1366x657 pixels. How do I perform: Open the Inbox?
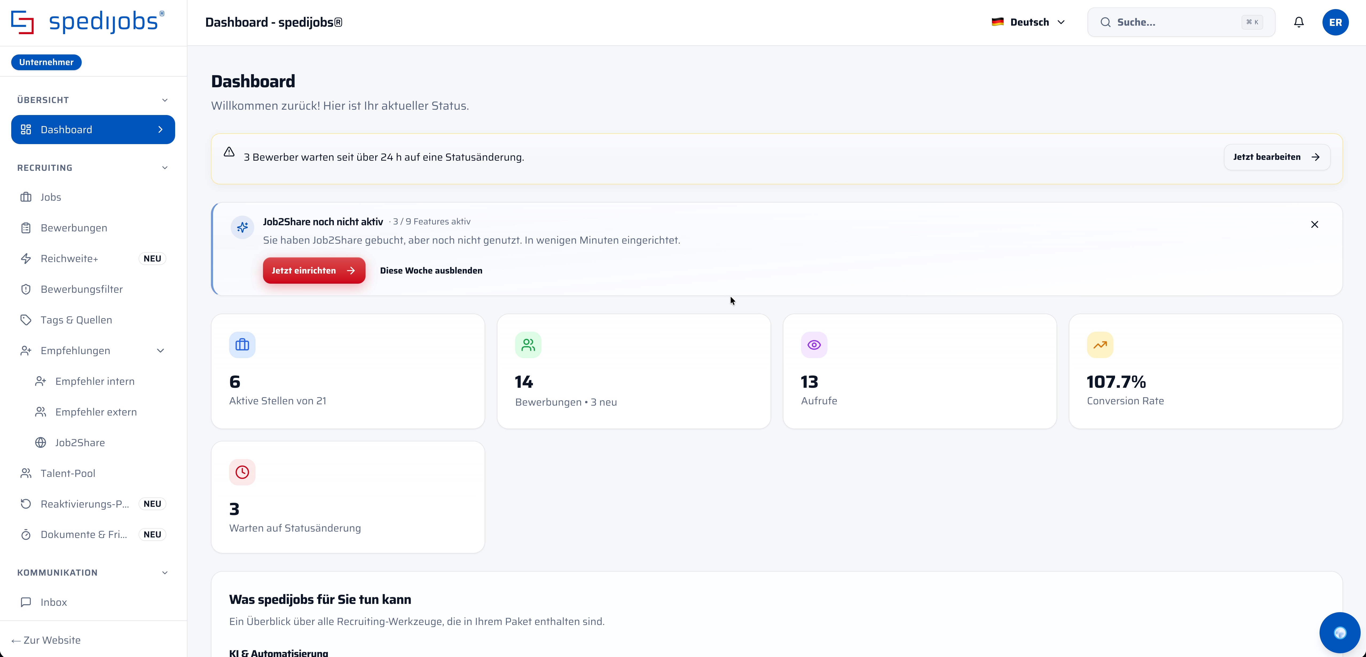(x=93, y=602)
